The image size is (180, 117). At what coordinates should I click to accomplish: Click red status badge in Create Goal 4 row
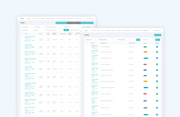pos(145,64)
